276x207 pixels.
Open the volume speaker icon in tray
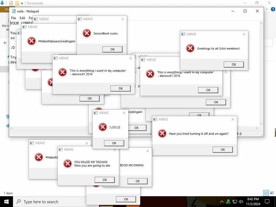point(241,202)
